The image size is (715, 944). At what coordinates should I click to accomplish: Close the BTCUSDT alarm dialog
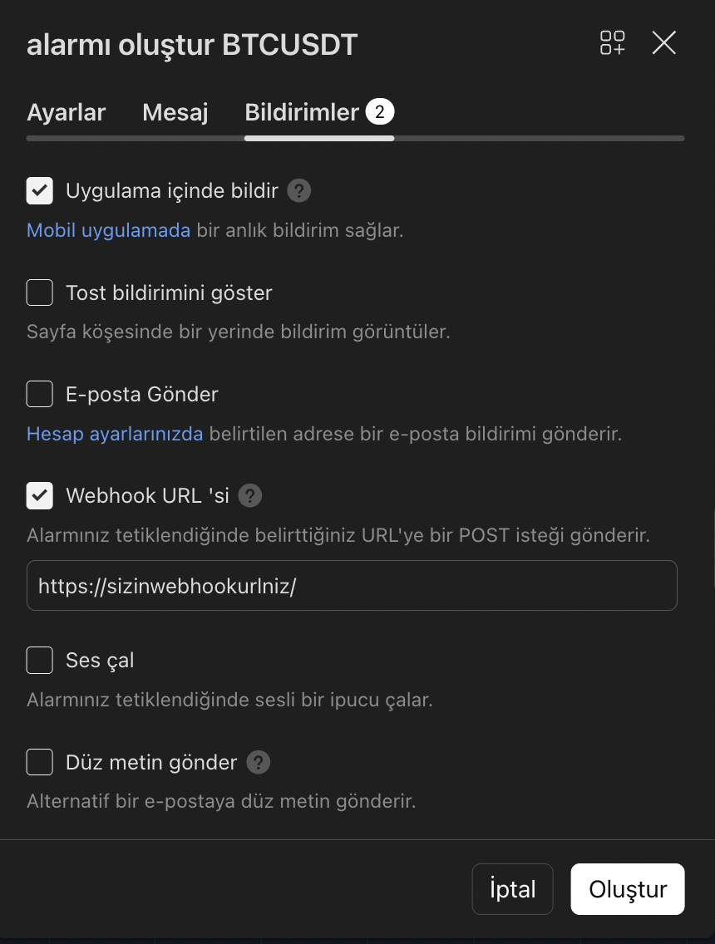pyautogui.click(x=663, y=43)
